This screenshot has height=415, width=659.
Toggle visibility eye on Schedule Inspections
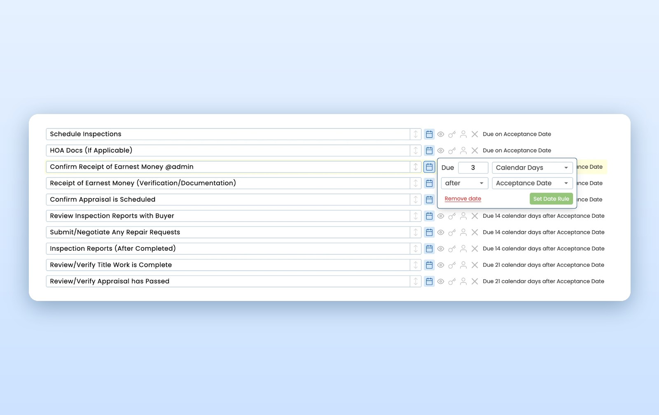click(441, 134)
